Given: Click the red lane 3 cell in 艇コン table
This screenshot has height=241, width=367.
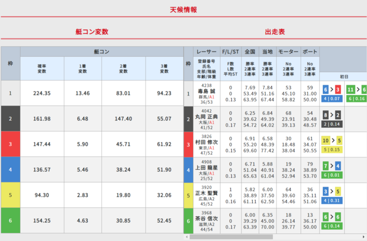Looking at the screenshot, I should pos(10,145).
